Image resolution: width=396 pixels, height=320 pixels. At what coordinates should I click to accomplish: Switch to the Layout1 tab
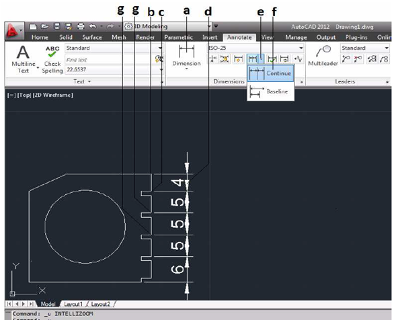pyautogui.click(x=73, y=304)
